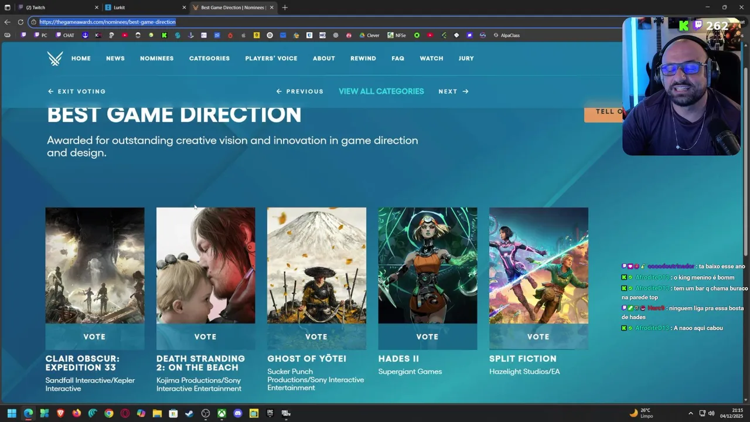Viewport: 750px width, 422px height.
Task: Click Death Stranding 2 cover artwork
Action: tap(206, 266)
